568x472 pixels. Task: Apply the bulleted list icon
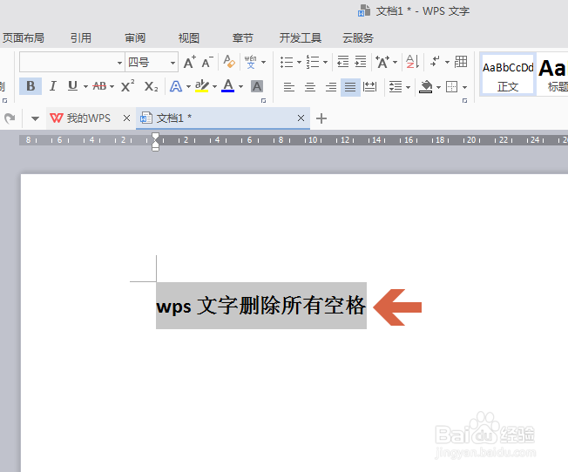tap(287, 62)
